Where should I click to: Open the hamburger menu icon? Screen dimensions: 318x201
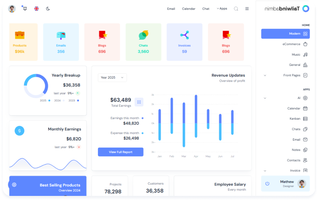point(247,9)
